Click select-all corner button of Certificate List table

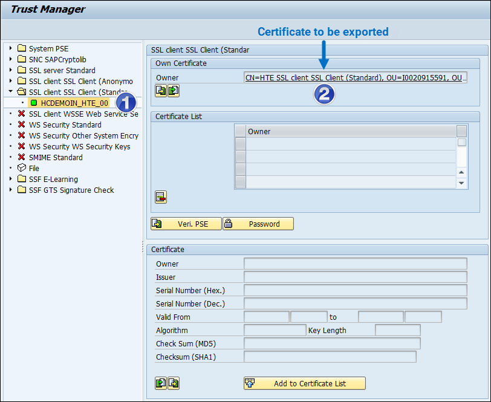coord(241,132)
